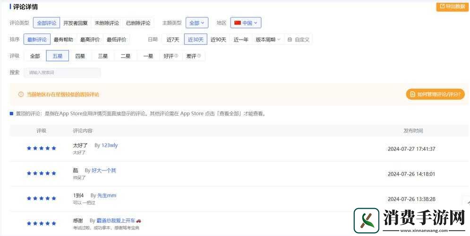Filter rating by 一星
The image size is (470, 236).
(148, 56)
